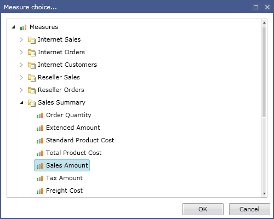Collapse the Measures root node
The width and height of the screenshot is (274, 219).
click(13, 27)
